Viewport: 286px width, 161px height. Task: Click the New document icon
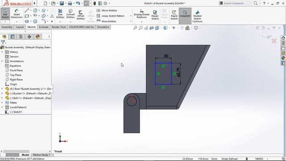(x=46, y=3)
